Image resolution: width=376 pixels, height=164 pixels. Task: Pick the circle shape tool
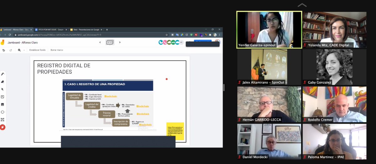(3, 112)
